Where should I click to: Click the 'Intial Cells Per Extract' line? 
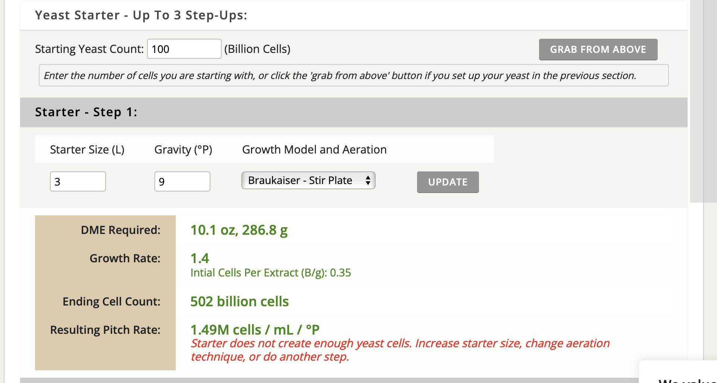pos(270,273)
